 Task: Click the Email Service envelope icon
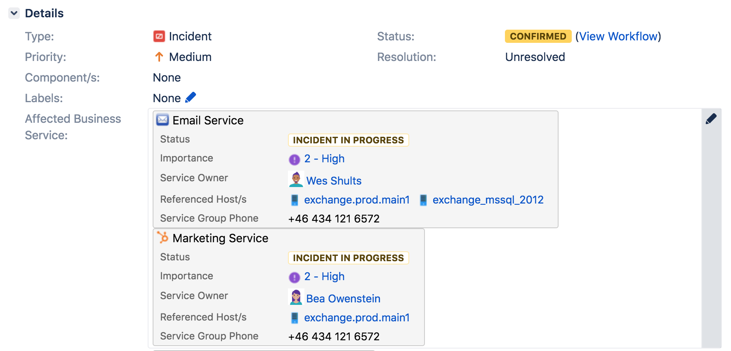(x=163, y=120)
